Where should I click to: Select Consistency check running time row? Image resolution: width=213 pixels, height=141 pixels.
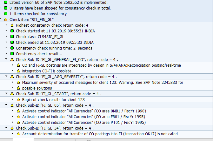click(x=54, y=48)
